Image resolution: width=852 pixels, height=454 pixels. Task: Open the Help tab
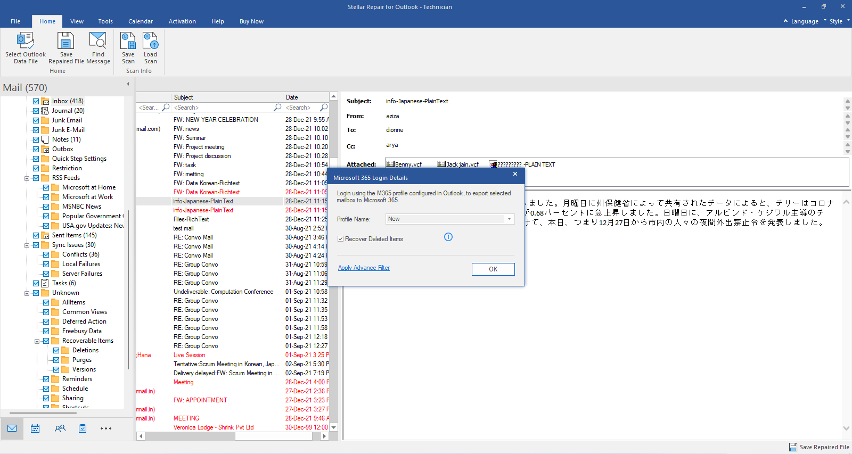[x=217, y=21]
